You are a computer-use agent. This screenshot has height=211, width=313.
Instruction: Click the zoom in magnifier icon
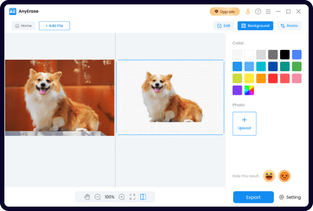pyautogui.click(x=122, y=197)
